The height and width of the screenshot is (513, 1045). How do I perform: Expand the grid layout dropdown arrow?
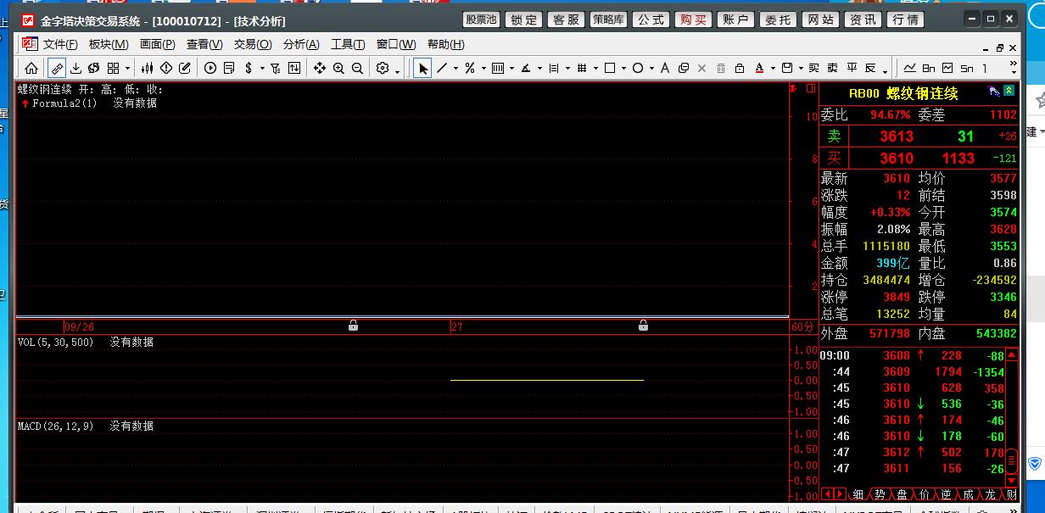127,69
